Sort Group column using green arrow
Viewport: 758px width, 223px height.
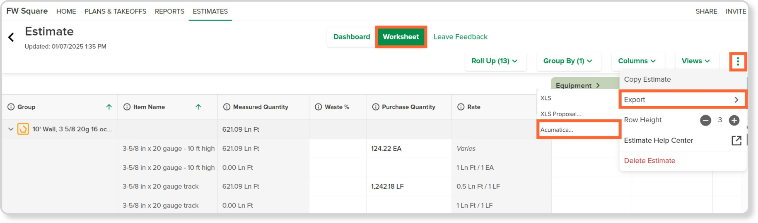[x=109, y=107]
